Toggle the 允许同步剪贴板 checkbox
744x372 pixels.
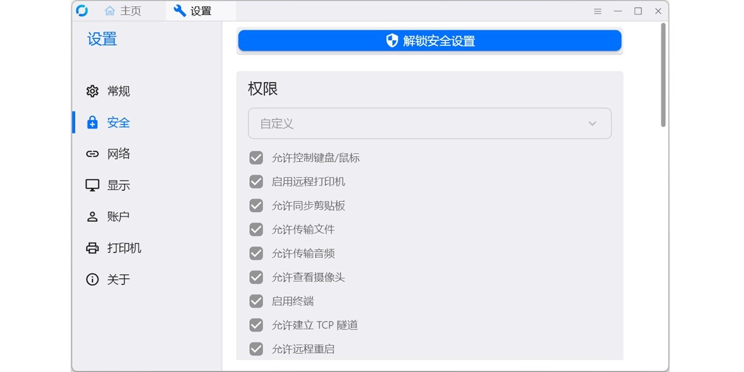point(256,205)
